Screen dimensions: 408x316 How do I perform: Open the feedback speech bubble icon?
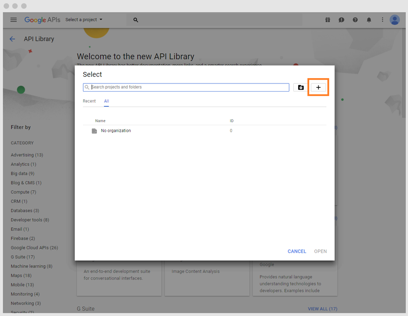point(341,20)
